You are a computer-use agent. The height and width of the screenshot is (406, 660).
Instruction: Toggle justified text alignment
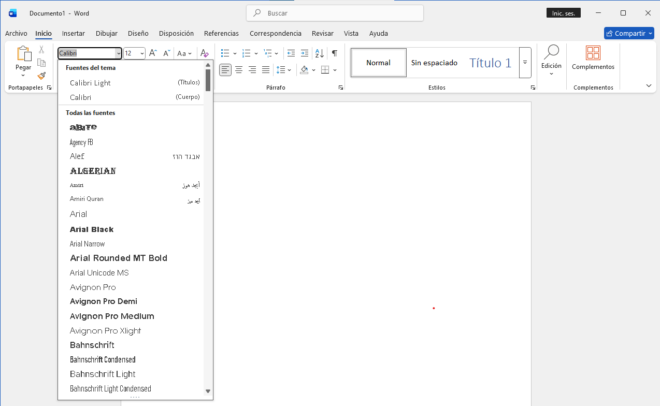[266, 70]
